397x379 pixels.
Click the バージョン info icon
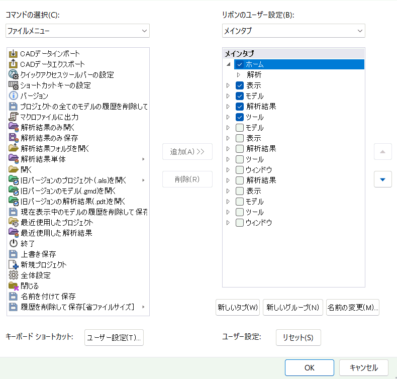pos(14,96)
